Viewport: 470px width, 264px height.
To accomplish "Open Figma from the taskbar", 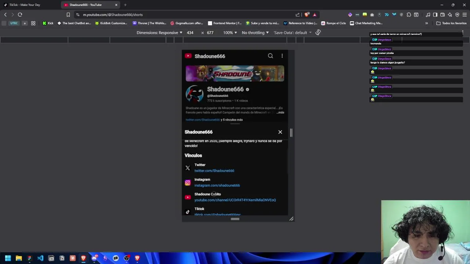I will tap(29, 258).
